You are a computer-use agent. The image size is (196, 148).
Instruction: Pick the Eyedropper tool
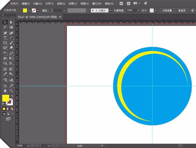click(5, 74)
